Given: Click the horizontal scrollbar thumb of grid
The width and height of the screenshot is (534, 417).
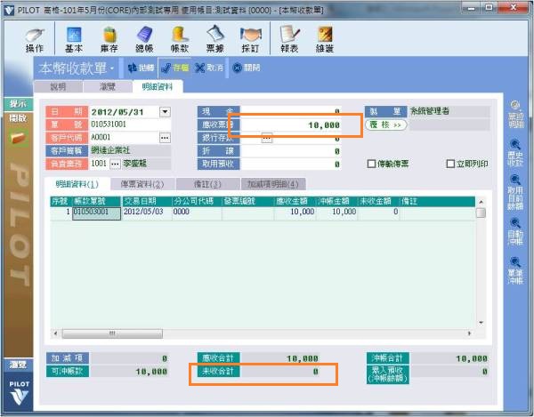Looking at the screenshot, I should [x=112, y=333].
